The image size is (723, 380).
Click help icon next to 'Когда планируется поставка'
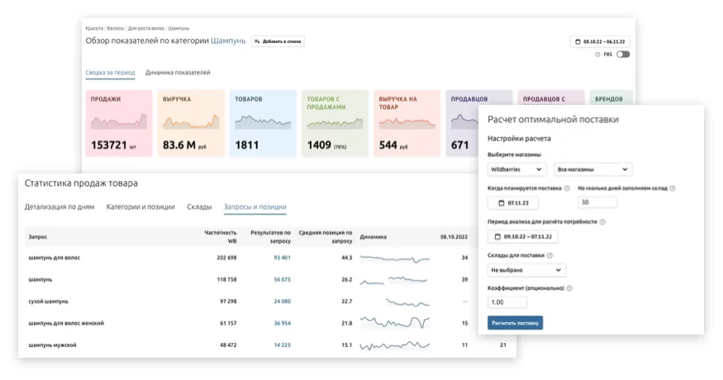click(567, 188)
